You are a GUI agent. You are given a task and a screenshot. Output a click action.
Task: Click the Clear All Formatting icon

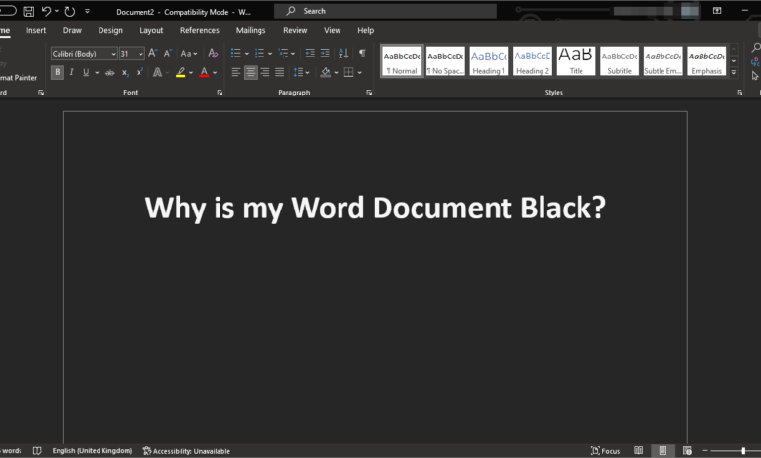click(x=213, y=54)
